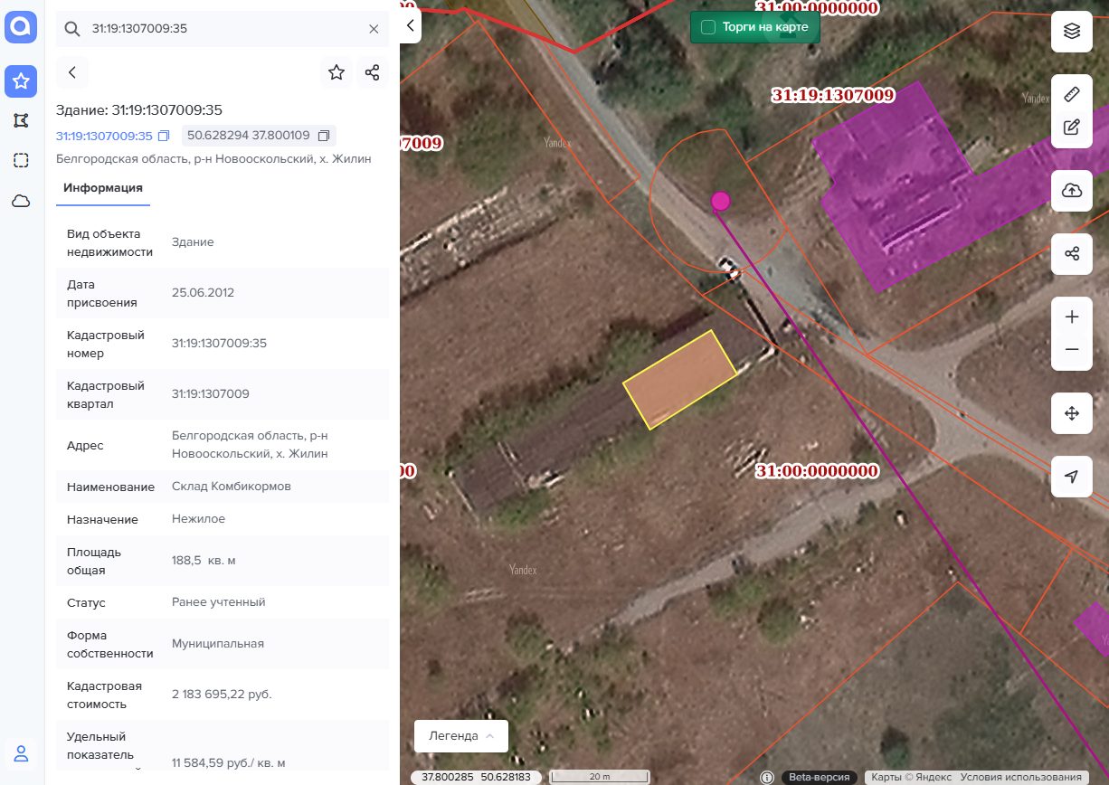Add building to favorites with star
1109x785 pixels.
(x=336, y=72)
